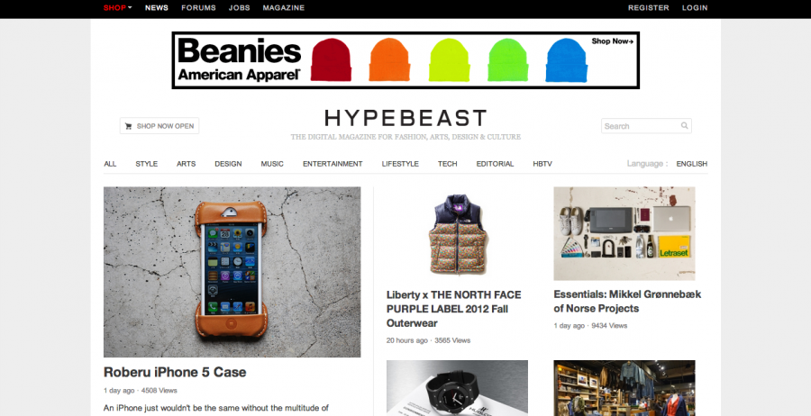Click the orange beanie in the ad
This screenshot has height=416, width=811.
[x=389, y=60]
